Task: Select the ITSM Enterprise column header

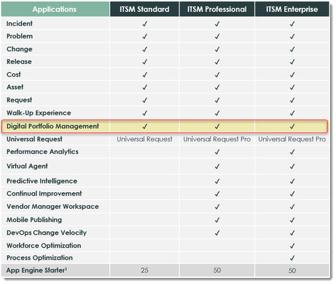Action: (x=292, y=9)
